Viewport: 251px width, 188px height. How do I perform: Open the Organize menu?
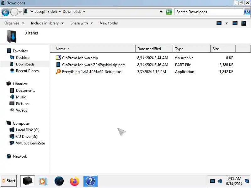pos(14,23)
